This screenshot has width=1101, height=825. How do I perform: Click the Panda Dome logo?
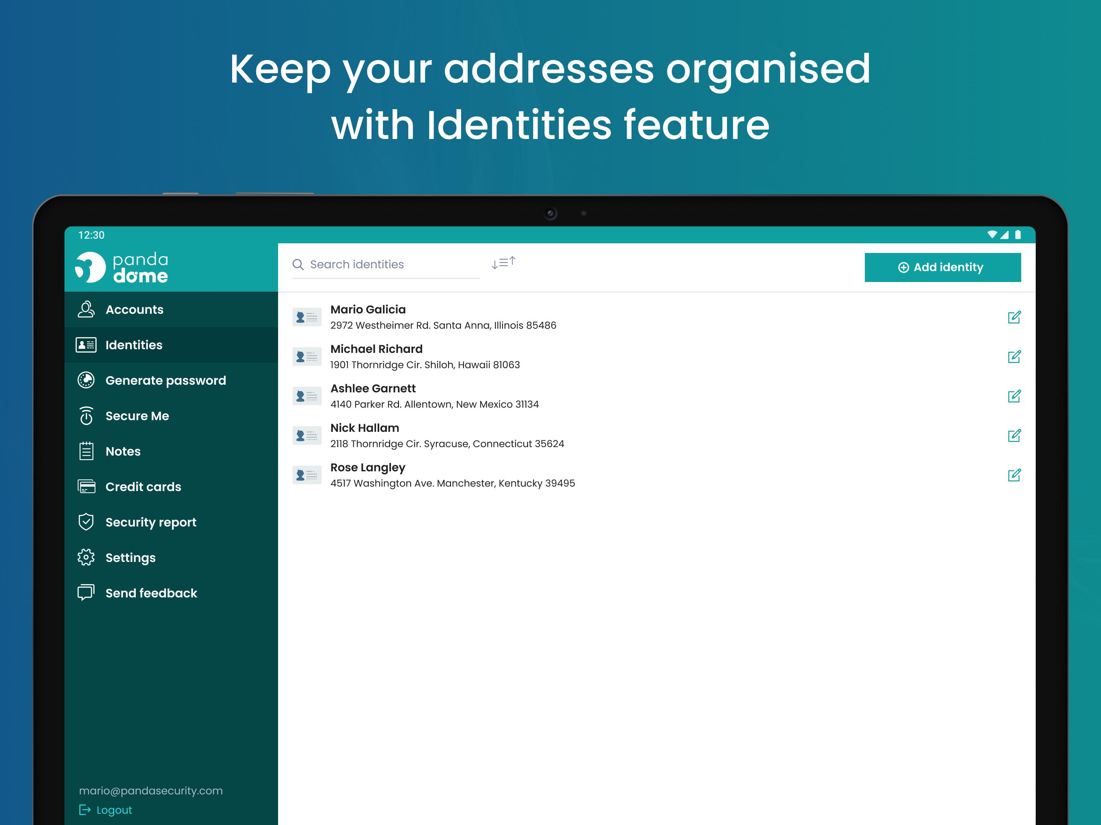tap(121, 267)
